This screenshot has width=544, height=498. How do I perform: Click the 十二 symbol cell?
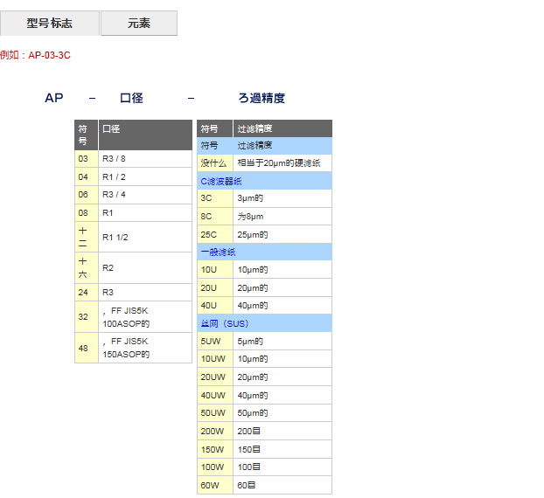tap(87, 237)
